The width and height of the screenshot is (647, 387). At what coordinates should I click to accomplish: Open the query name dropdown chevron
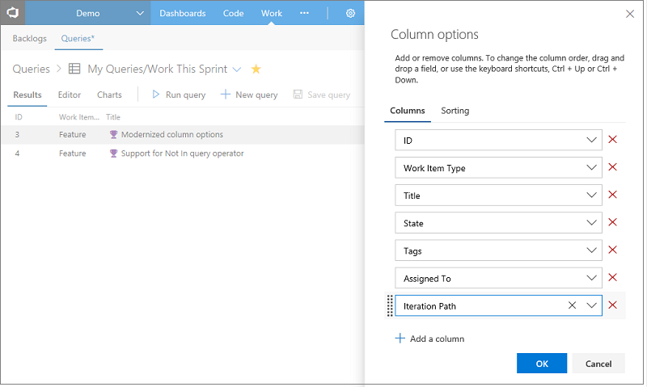(237, 69)
